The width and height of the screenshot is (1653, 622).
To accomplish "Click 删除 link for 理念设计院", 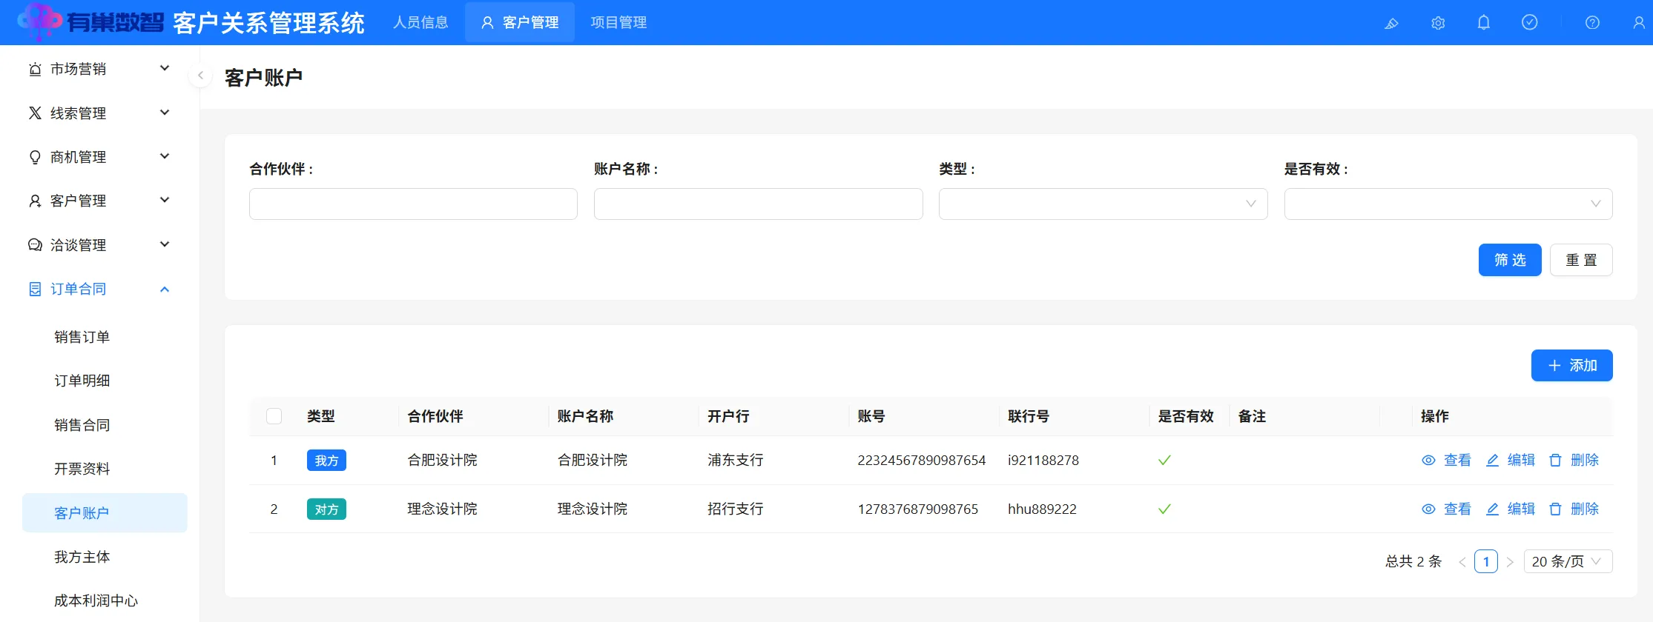I will (x=1585, y=509).
